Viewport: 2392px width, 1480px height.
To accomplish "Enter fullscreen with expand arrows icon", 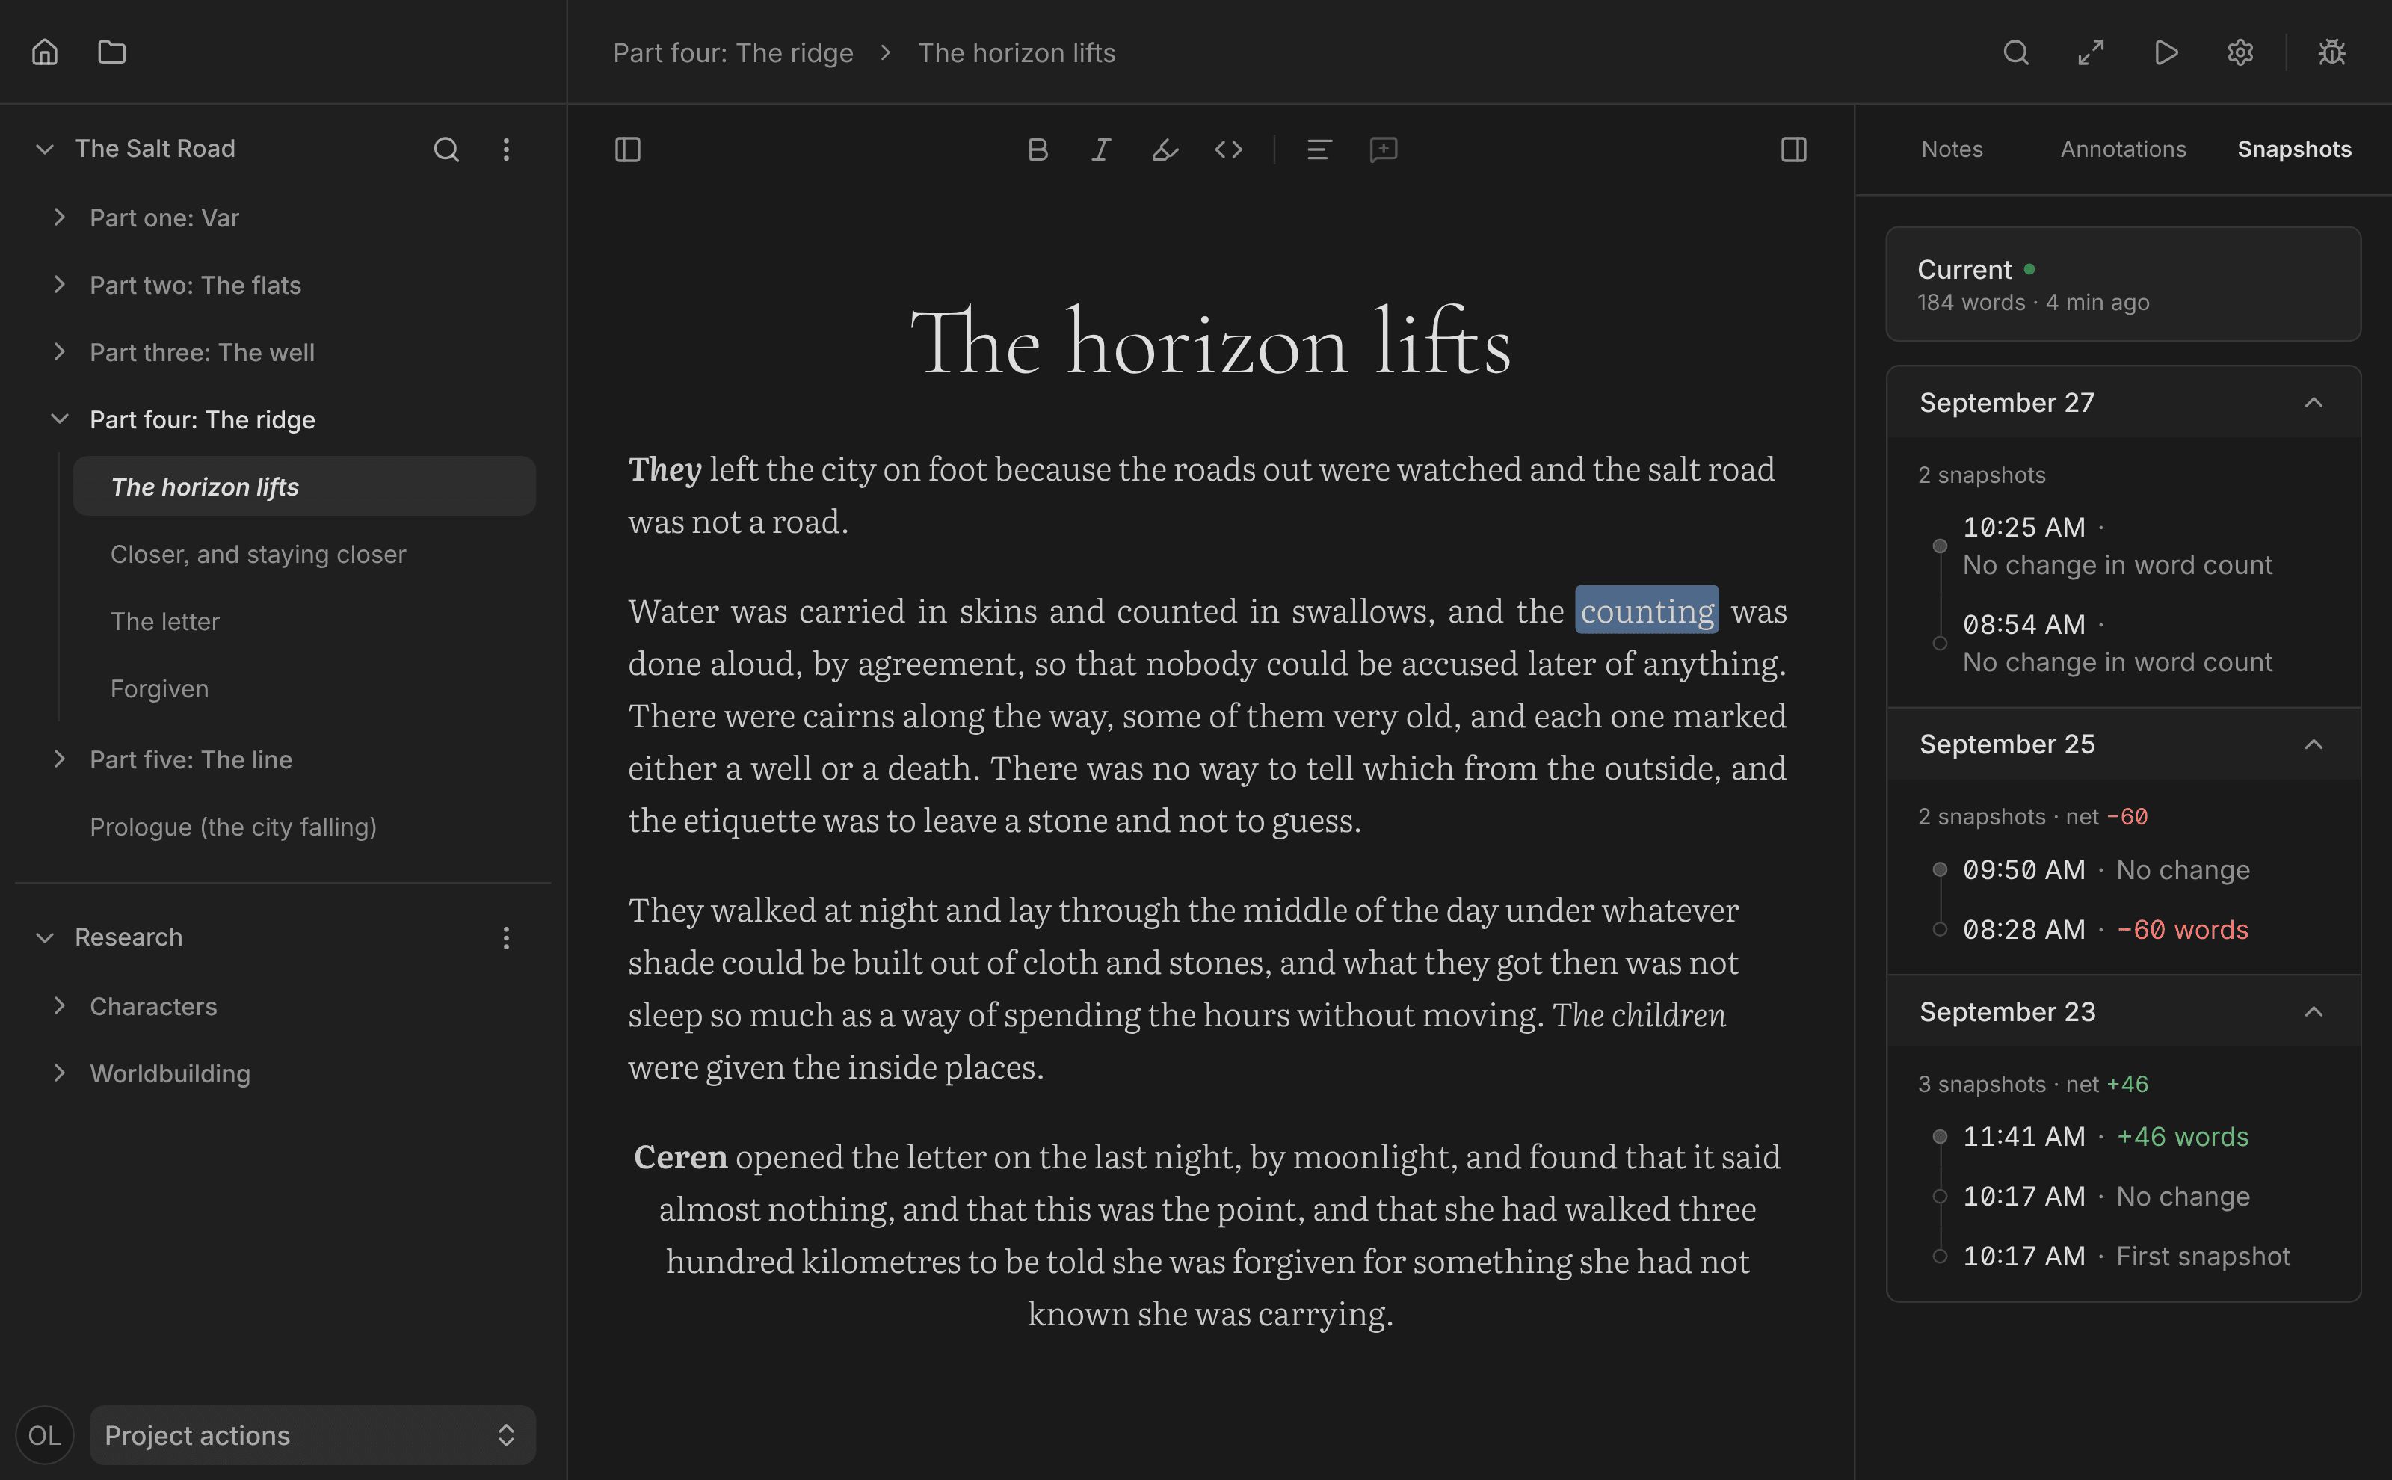I will coord(2091,52).
